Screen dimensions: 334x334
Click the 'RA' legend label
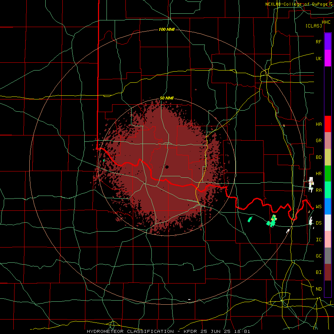(318, 190)
